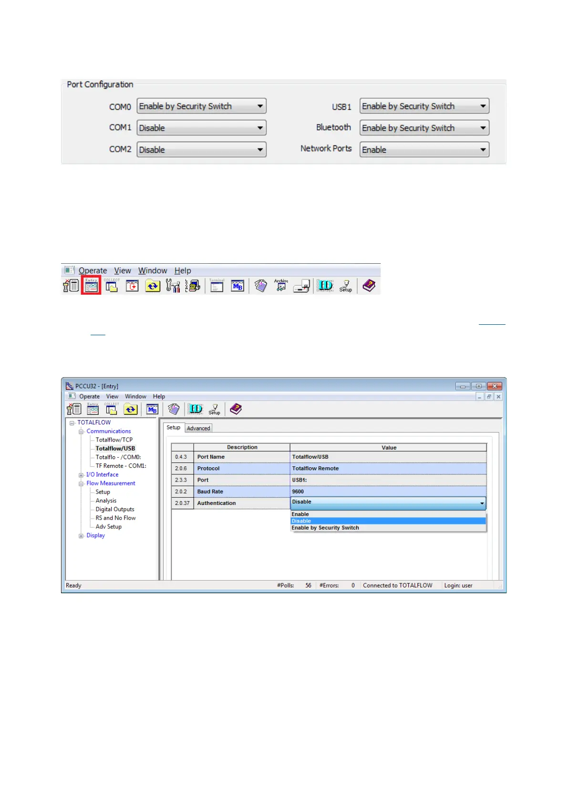The image size is (568, 803).
Task: Click the Setup cable icon in the PCCU32 window toolbar
Action: tap(215, 409)
